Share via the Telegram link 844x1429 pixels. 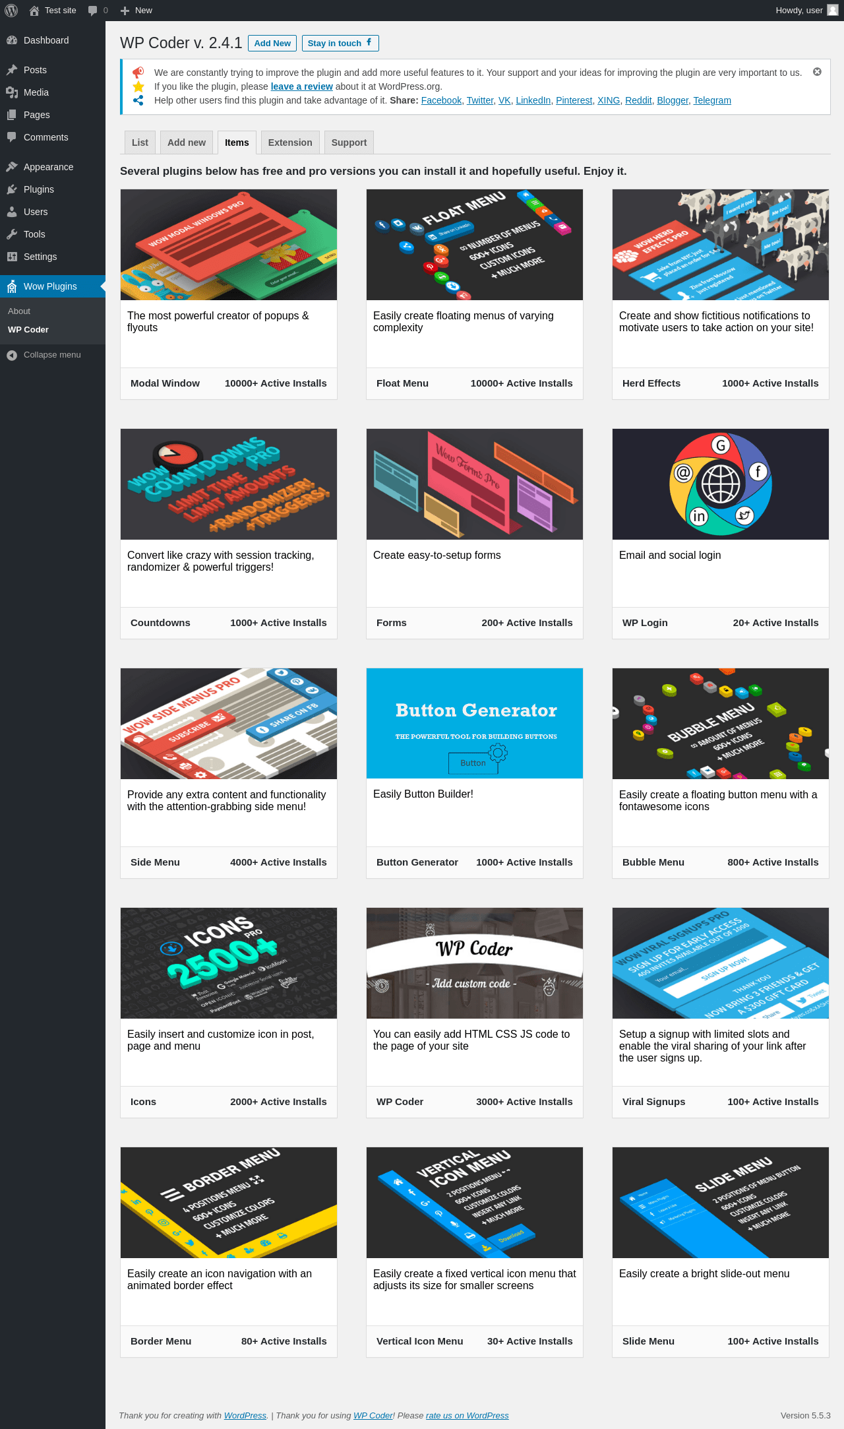pyautogui.click(x=712, y=100)
